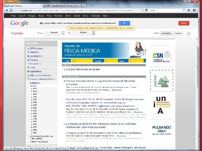
Task: Open Calendar in the Google bar
Action: 95,16
